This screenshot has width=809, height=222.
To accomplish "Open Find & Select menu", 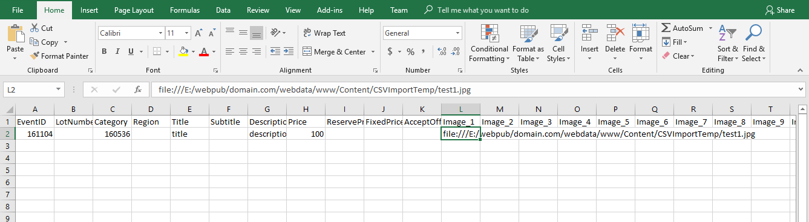I will coord(754,43).
